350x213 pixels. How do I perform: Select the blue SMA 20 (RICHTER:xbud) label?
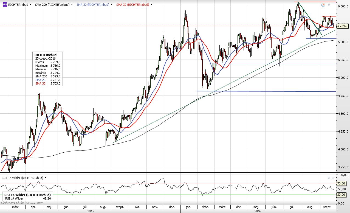(x=93, y=5)
